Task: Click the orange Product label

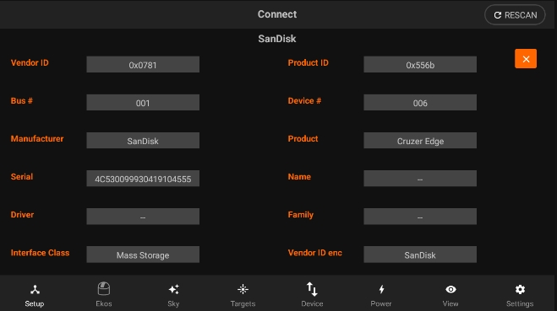Action: (303, 138)
